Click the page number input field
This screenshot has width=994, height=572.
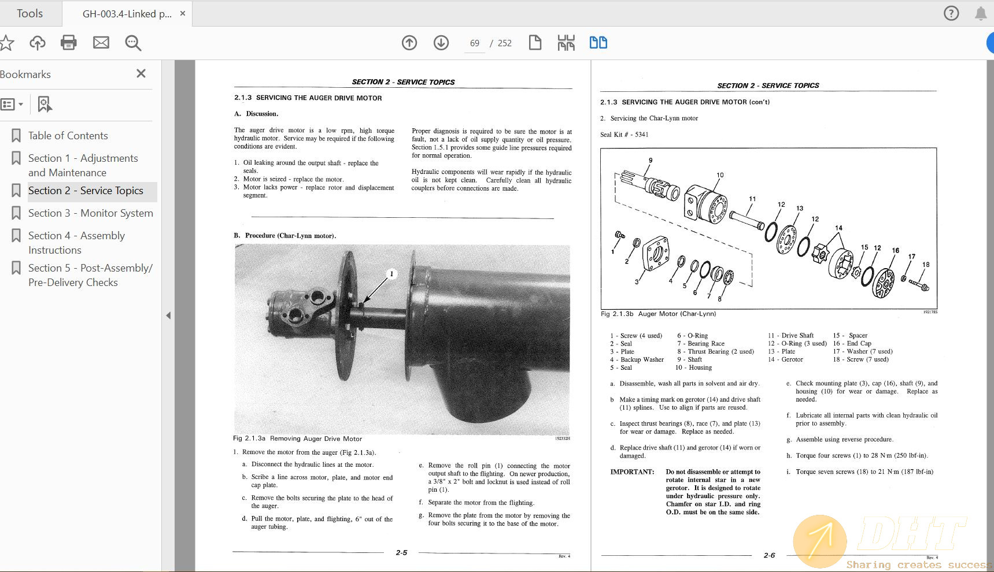pos(475,43)
